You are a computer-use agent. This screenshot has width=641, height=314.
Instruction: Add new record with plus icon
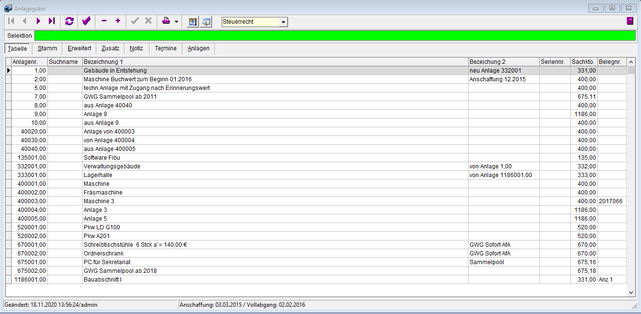tap(118, 21)
